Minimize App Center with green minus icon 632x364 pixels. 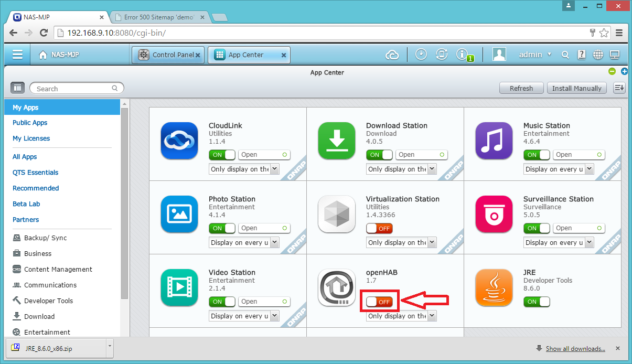click(612, 71)
